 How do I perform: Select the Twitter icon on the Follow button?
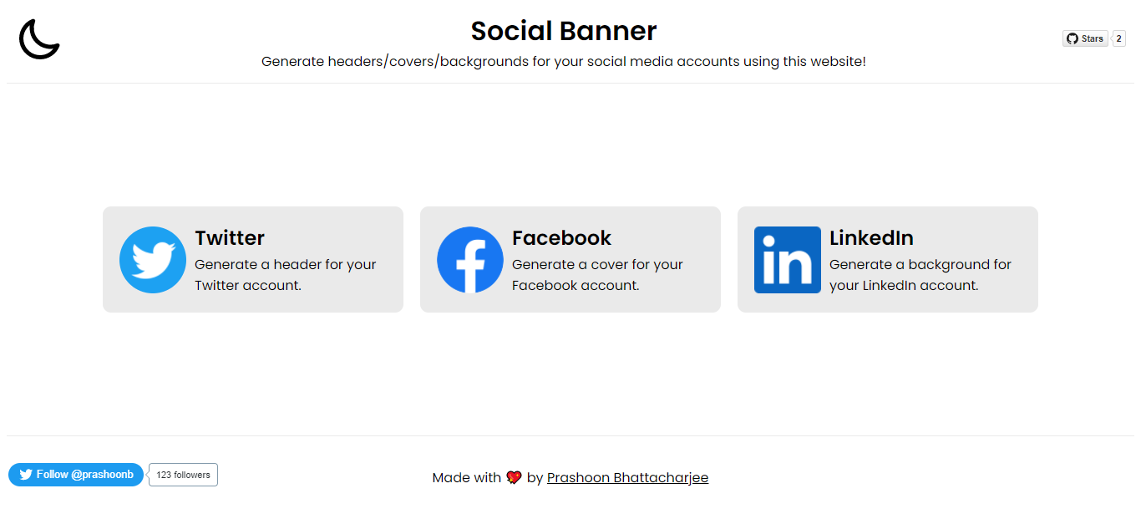coord(27,474)
